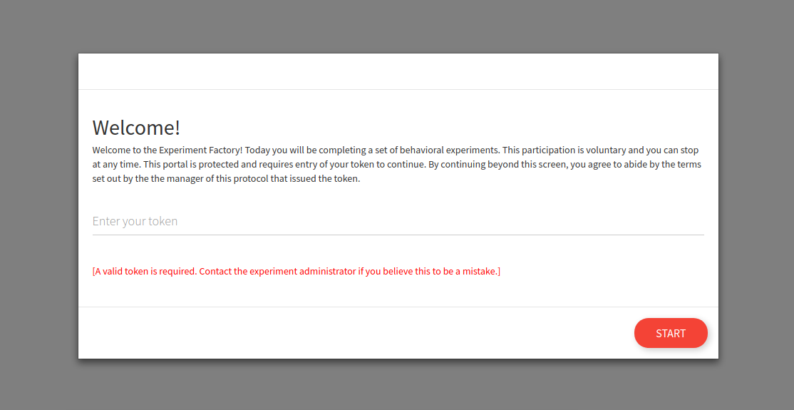Screen dimensions: 794x410
Task: Click the 'Welcome!' heading
Action: 136,127
